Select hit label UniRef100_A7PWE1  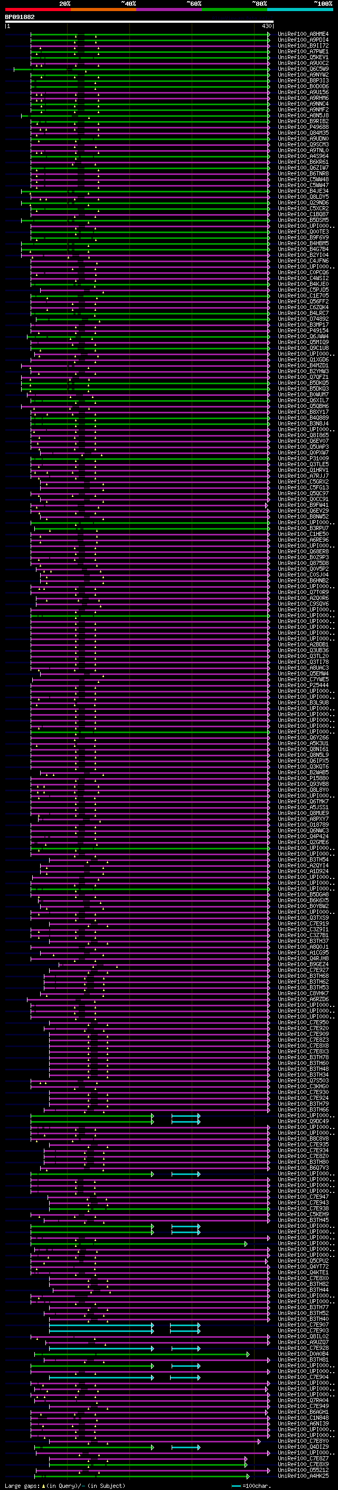pyautogui.click(x=303, y=51)
